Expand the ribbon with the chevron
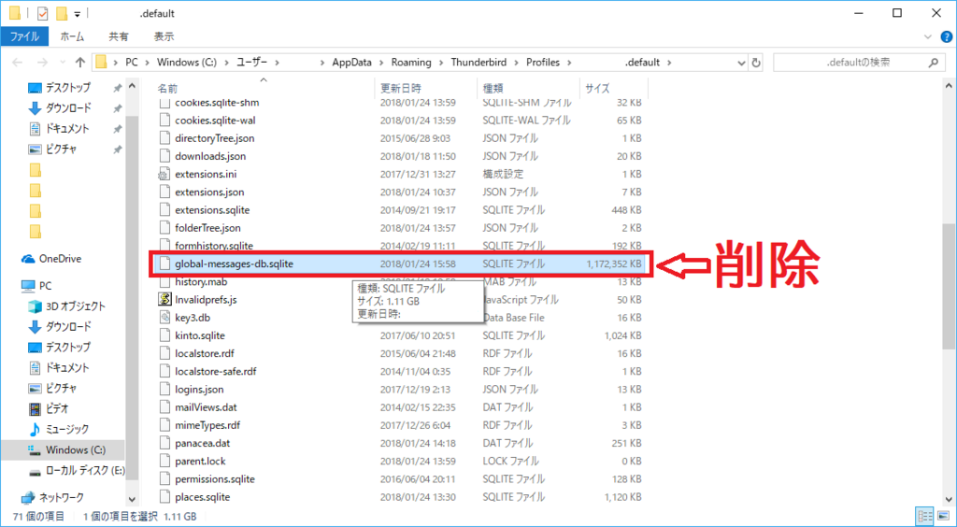Image resolution: width=957 pixels, height=527 pixels. [929, 36]
